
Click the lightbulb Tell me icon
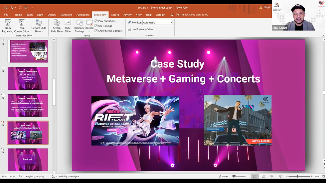pos(172,15)
